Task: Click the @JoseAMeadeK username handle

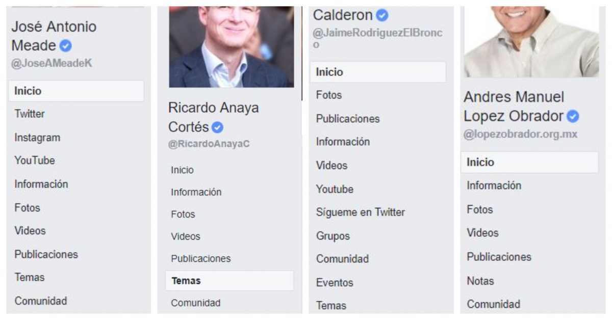Action: (52, 64)
